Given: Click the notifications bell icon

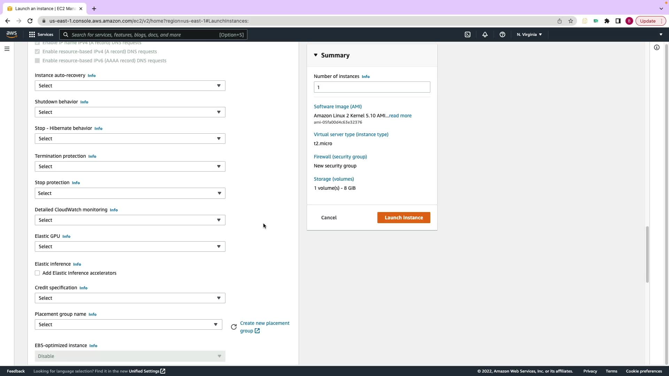Looking at the screenshot, I should click(485, 34).
